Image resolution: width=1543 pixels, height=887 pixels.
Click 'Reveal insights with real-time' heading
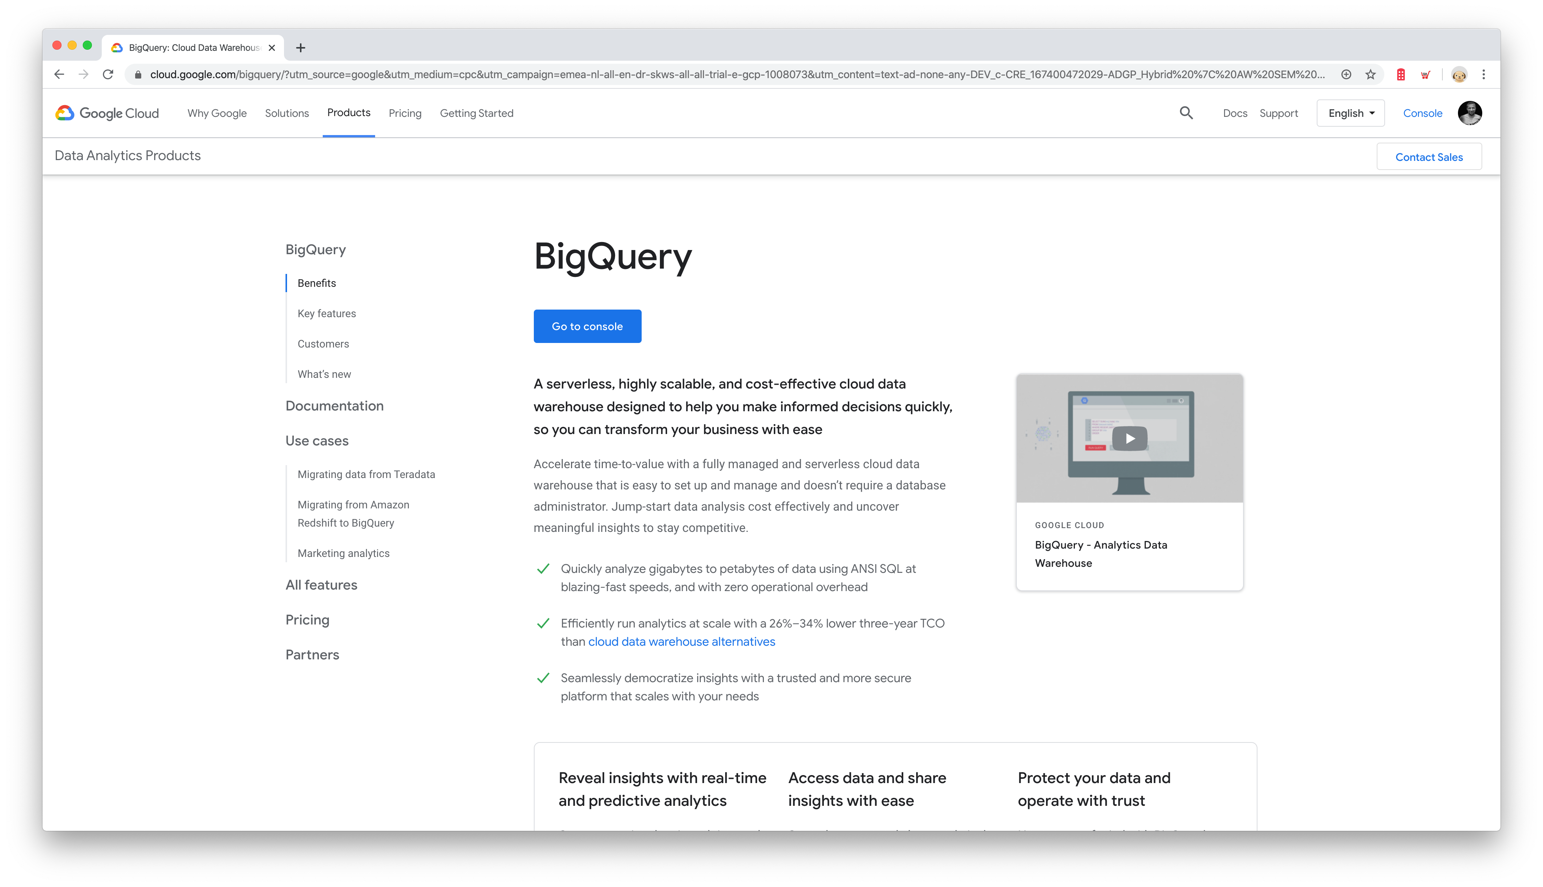click(662, 789)
